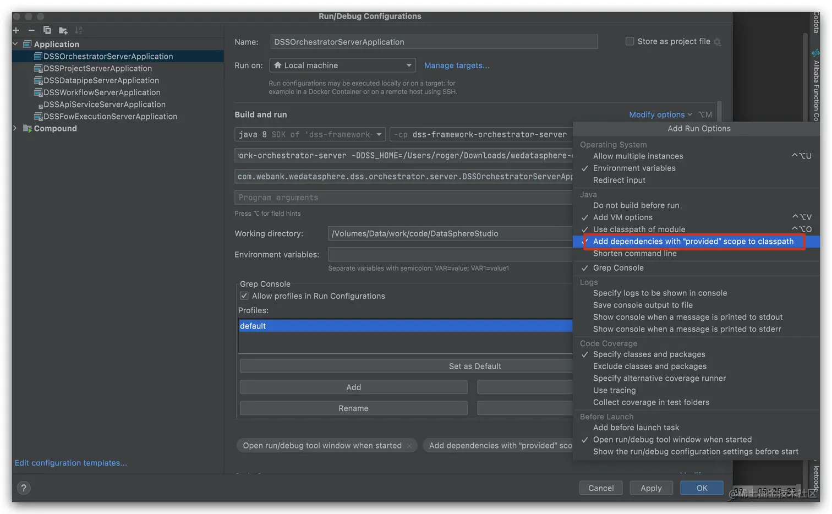The height and width of the screenshot is (514, 832).
Task: Select Allow multiple instances
Action: [x=638, y=156]
